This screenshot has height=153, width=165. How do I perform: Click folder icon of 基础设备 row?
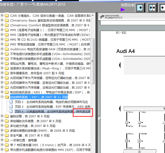[7, 116]
